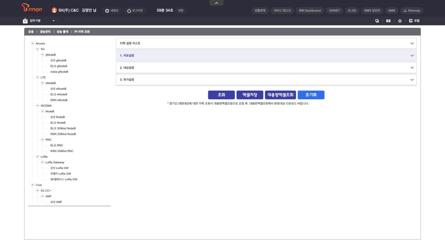Screen dimensions: 445x242
Task: Expand the 2. 대상설정 panel chevron
Action: (x=412, y=68)
